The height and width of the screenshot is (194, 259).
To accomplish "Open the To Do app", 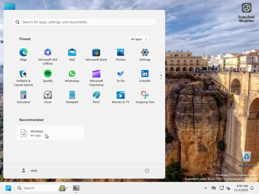I will tap(121, 76).
